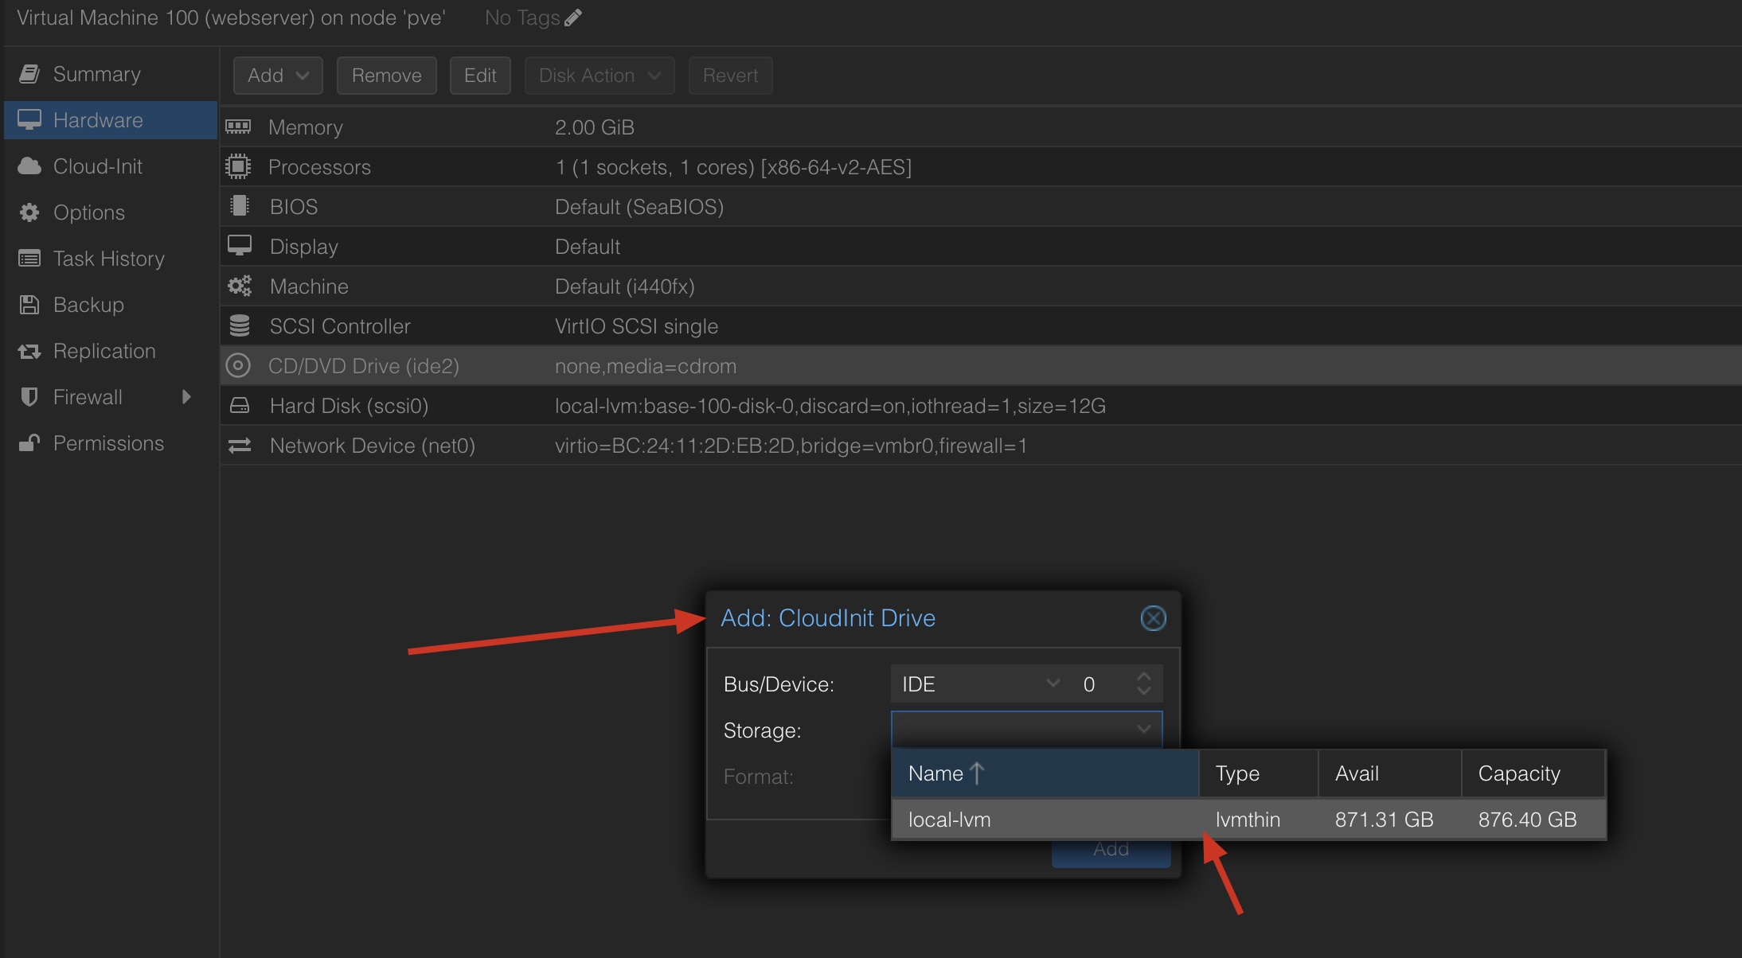
Task: Click the Cloud-Init cloud icon
Action: [29, 166]
